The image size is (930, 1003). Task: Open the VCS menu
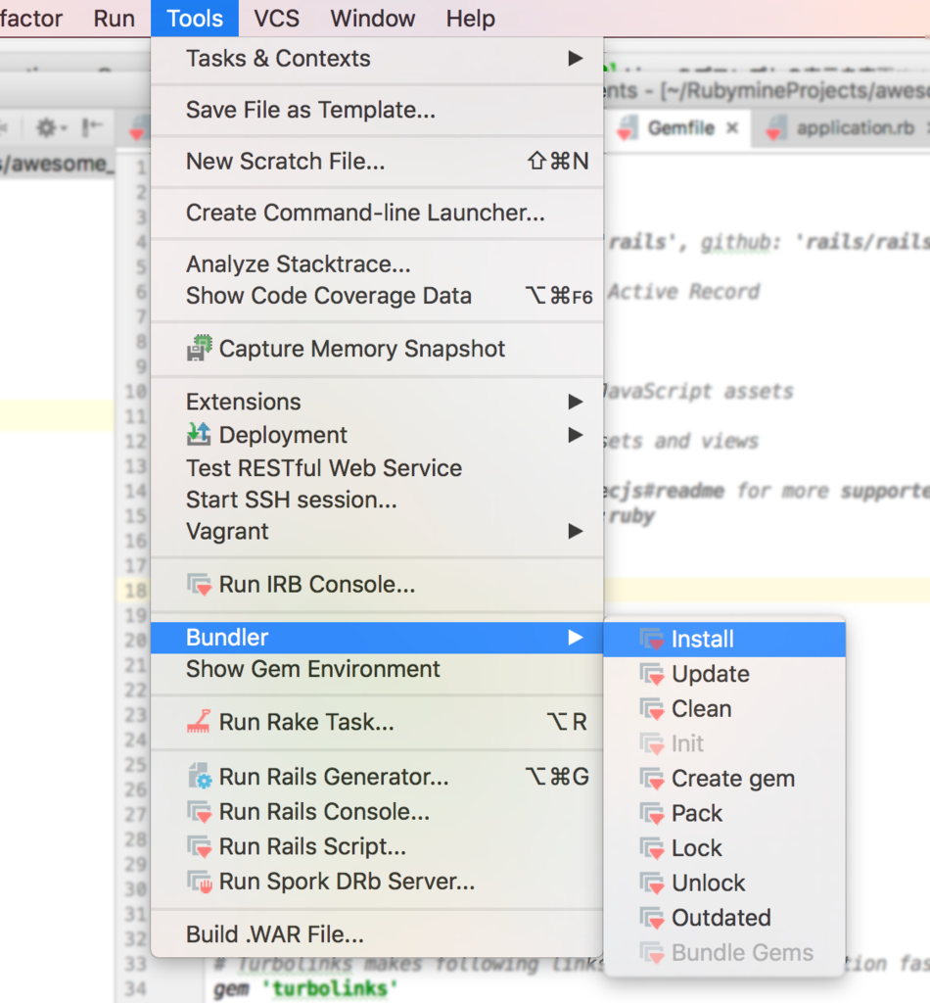(275, 18)
